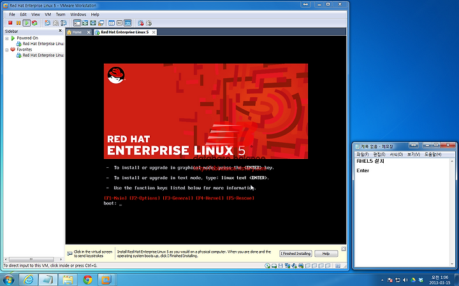Close the Sidebar panel
The image size is (459, 286).
61,31
